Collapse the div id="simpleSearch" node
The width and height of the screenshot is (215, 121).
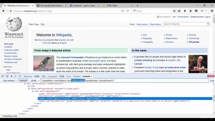click(33, 91)
